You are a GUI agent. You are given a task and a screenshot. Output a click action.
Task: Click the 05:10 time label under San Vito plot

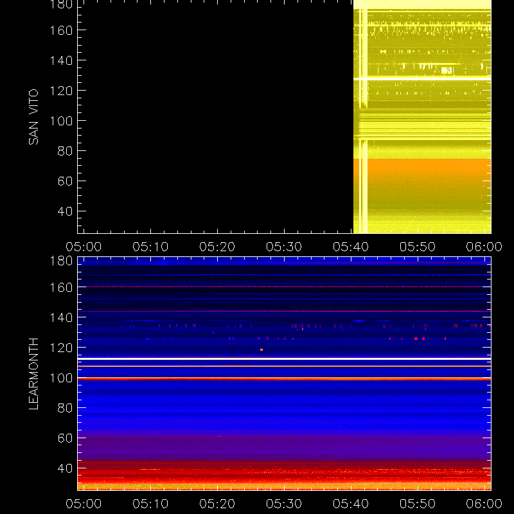pyautogui.click(x=150, y=247)
